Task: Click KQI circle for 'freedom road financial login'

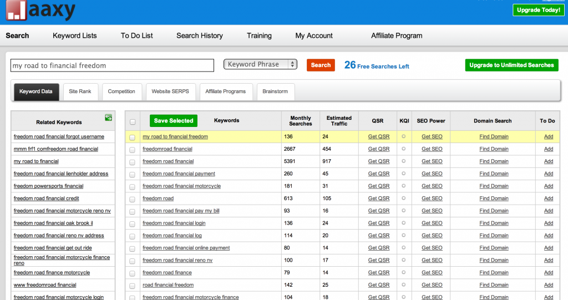Action: [x=404, y=223]
